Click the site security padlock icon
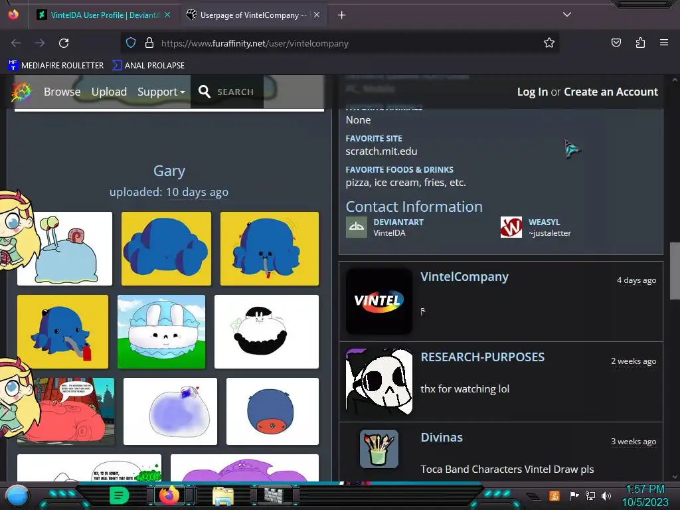Screen dimensions: 680x510 coord(149,43)
